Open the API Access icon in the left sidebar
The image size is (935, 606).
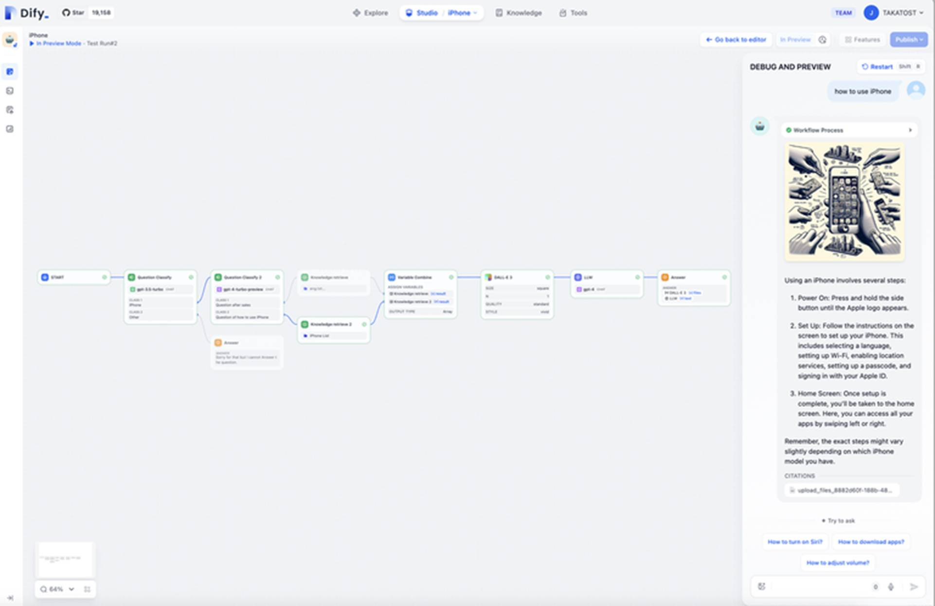(10, 90)
